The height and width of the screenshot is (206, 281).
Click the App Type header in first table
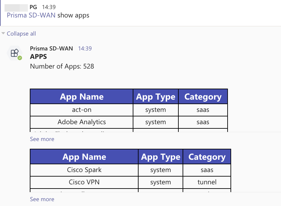[x=155, y=97]
